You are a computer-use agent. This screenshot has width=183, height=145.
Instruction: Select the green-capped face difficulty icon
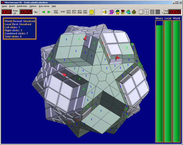(117, 12)
